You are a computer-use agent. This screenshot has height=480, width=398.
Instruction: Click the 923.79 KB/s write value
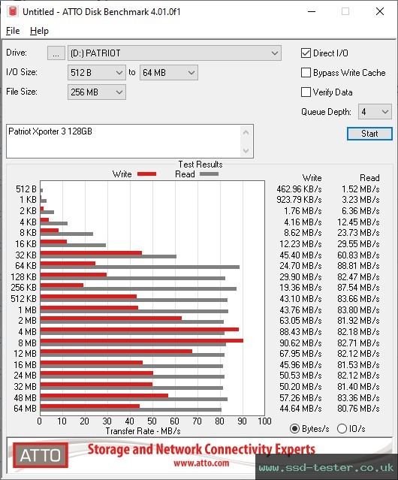tap(299, 200)
